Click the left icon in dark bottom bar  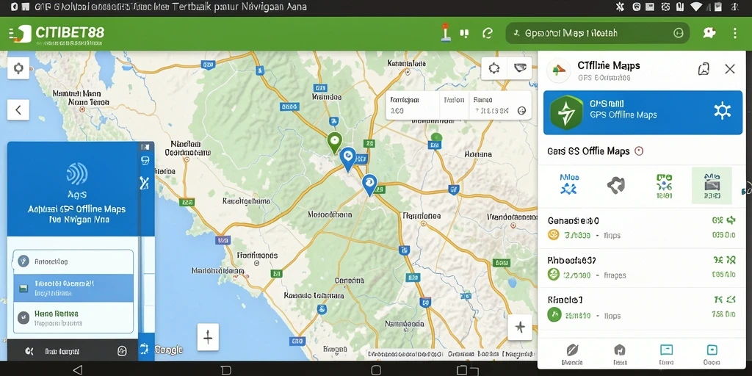pyautogui.click(x=29, y=352)
